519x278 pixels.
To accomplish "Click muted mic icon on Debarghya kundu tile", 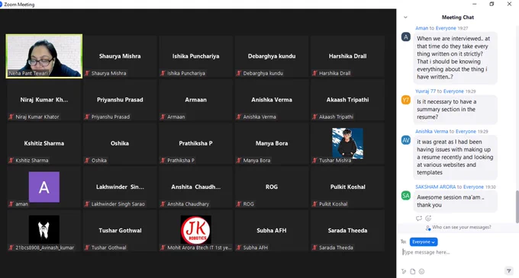I will [x=239, y=73].
